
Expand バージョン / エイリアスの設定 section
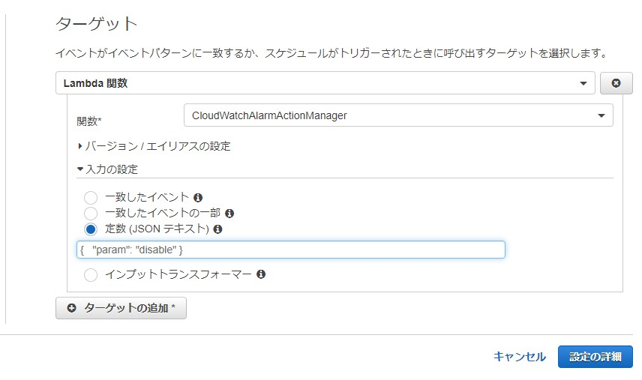[x=154, y=146]
